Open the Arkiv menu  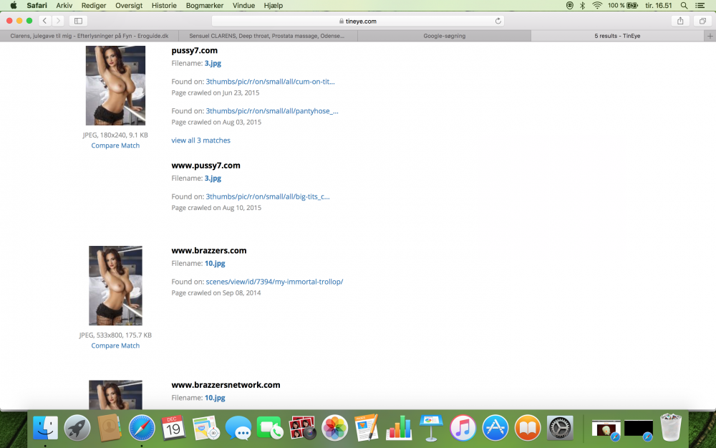[64, 6]
